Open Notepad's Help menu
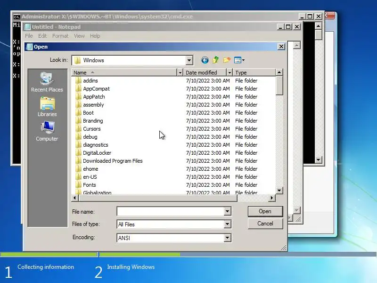377x283 pixels. click(x=95, y=36)
